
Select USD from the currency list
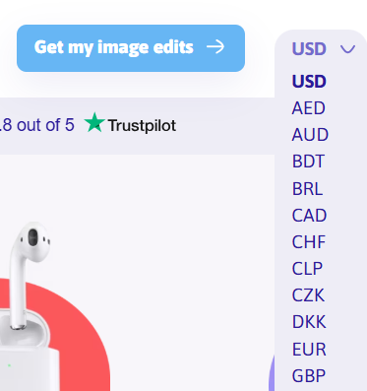point(309,81)
